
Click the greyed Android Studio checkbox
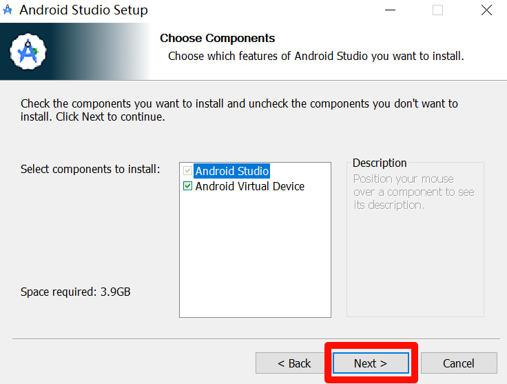(x=187, y=170)
